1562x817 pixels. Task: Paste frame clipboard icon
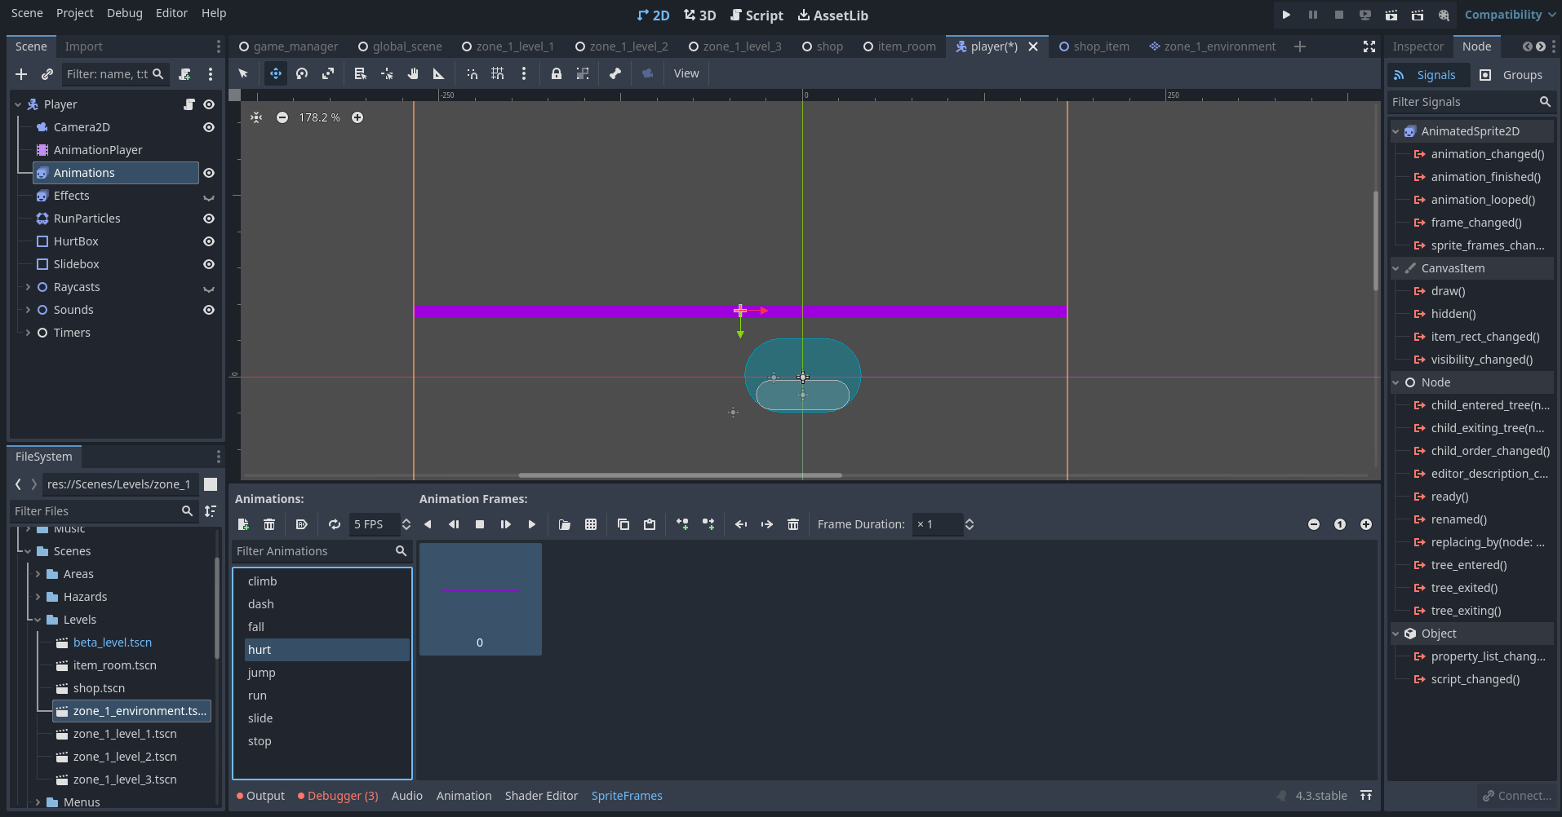tap(650, 524)
